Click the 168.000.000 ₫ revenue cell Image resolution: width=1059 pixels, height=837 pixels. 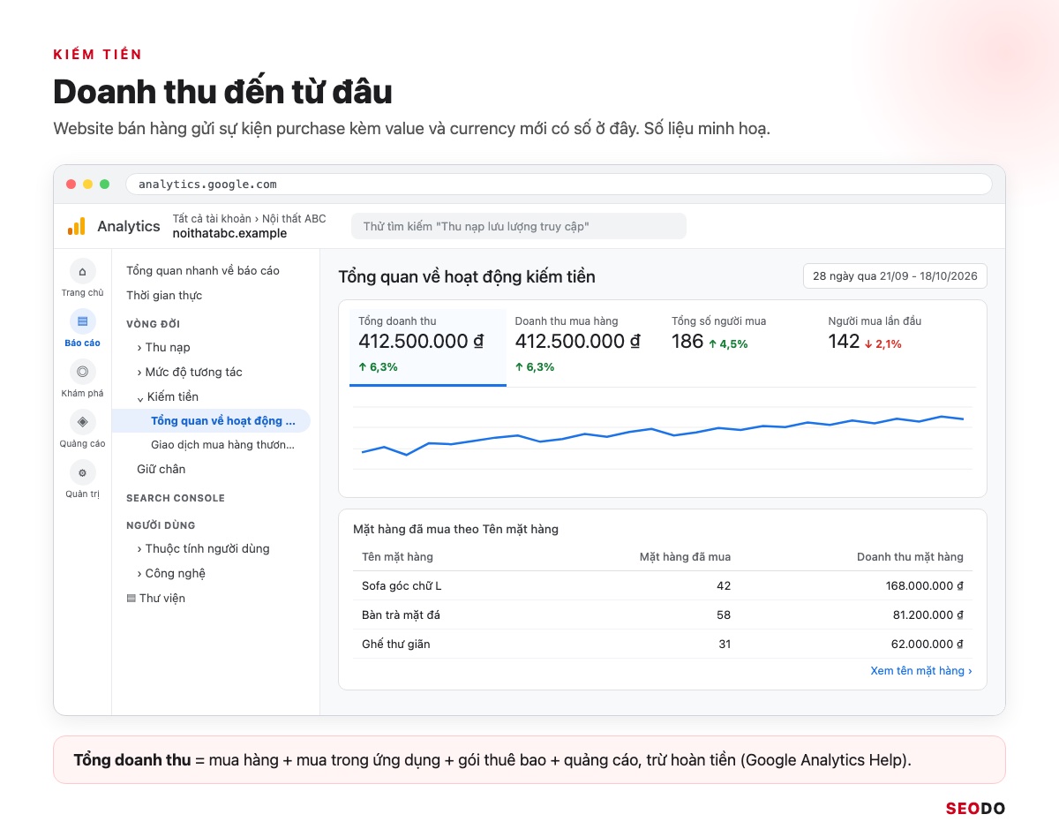[925, 585]
